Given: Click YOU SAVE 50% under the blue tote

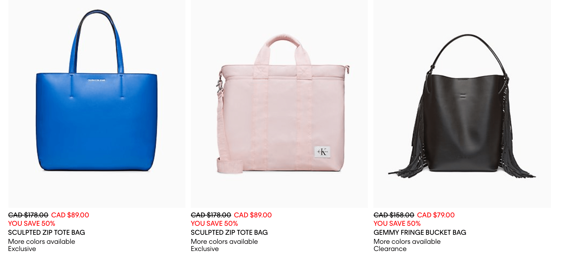Looking at the screenshot, I should (32, 223).
